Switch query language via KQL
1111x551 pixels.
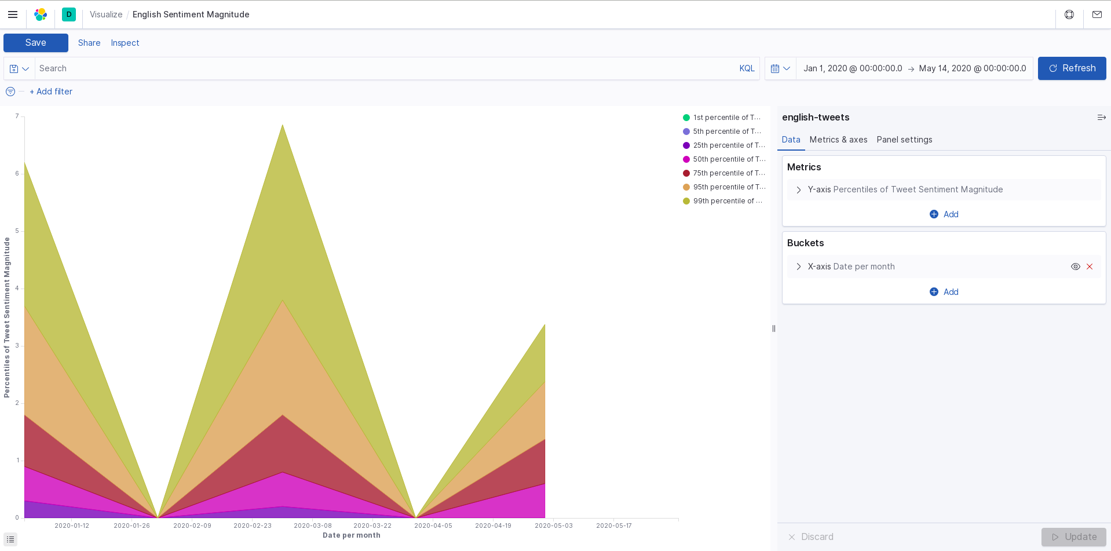[747, 68]
